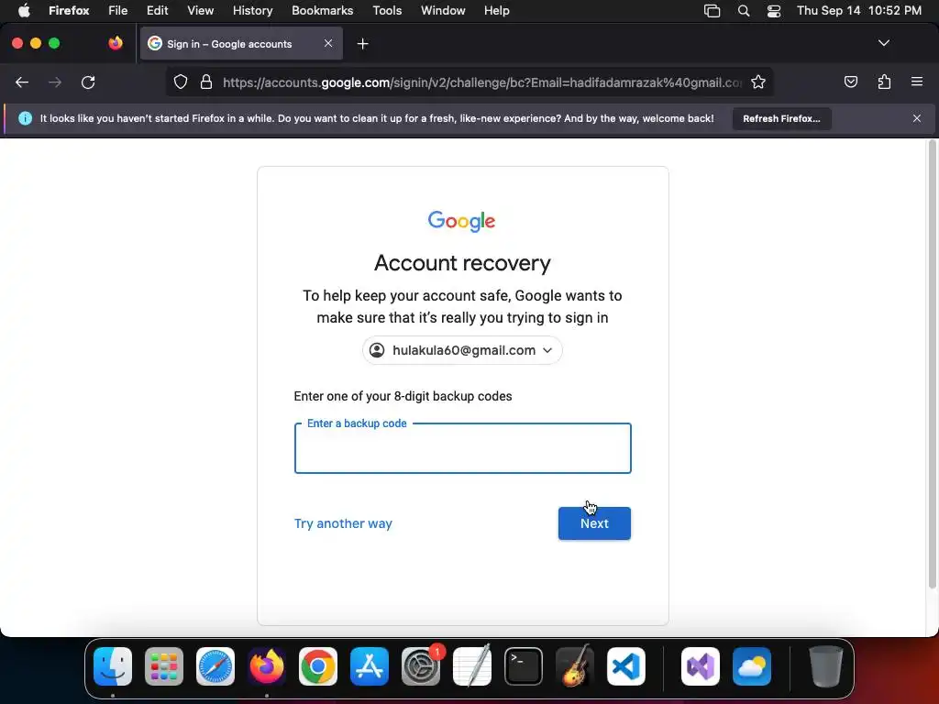Open Visual Studio from the Dock

(701, 666)
